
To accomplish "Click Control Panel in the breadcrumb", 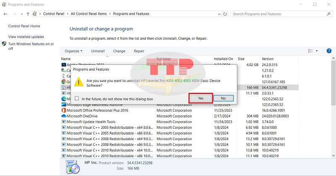I will pyautogui.click(x=54, y=14).
